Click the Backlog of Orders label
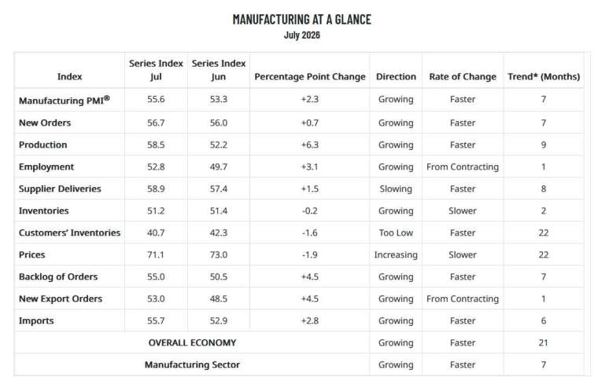This screenshot has width=598, height=381. (58, 277)
